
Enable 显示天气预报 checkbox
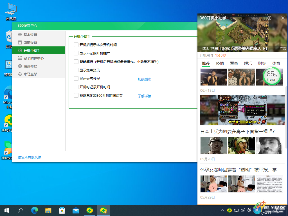point(76,78)
